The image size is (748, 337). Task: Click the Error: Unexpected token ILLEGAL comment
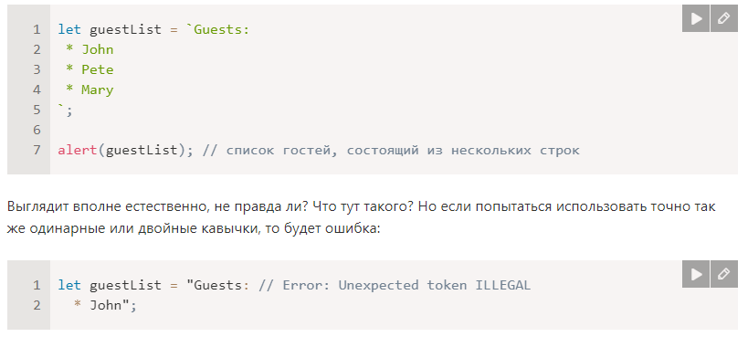coord(395,285)
